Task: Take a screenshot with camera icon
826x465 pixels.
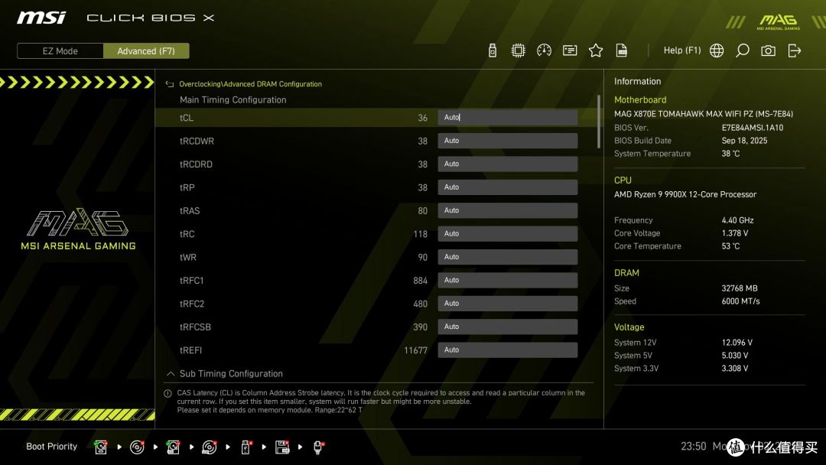Action: 768,50
